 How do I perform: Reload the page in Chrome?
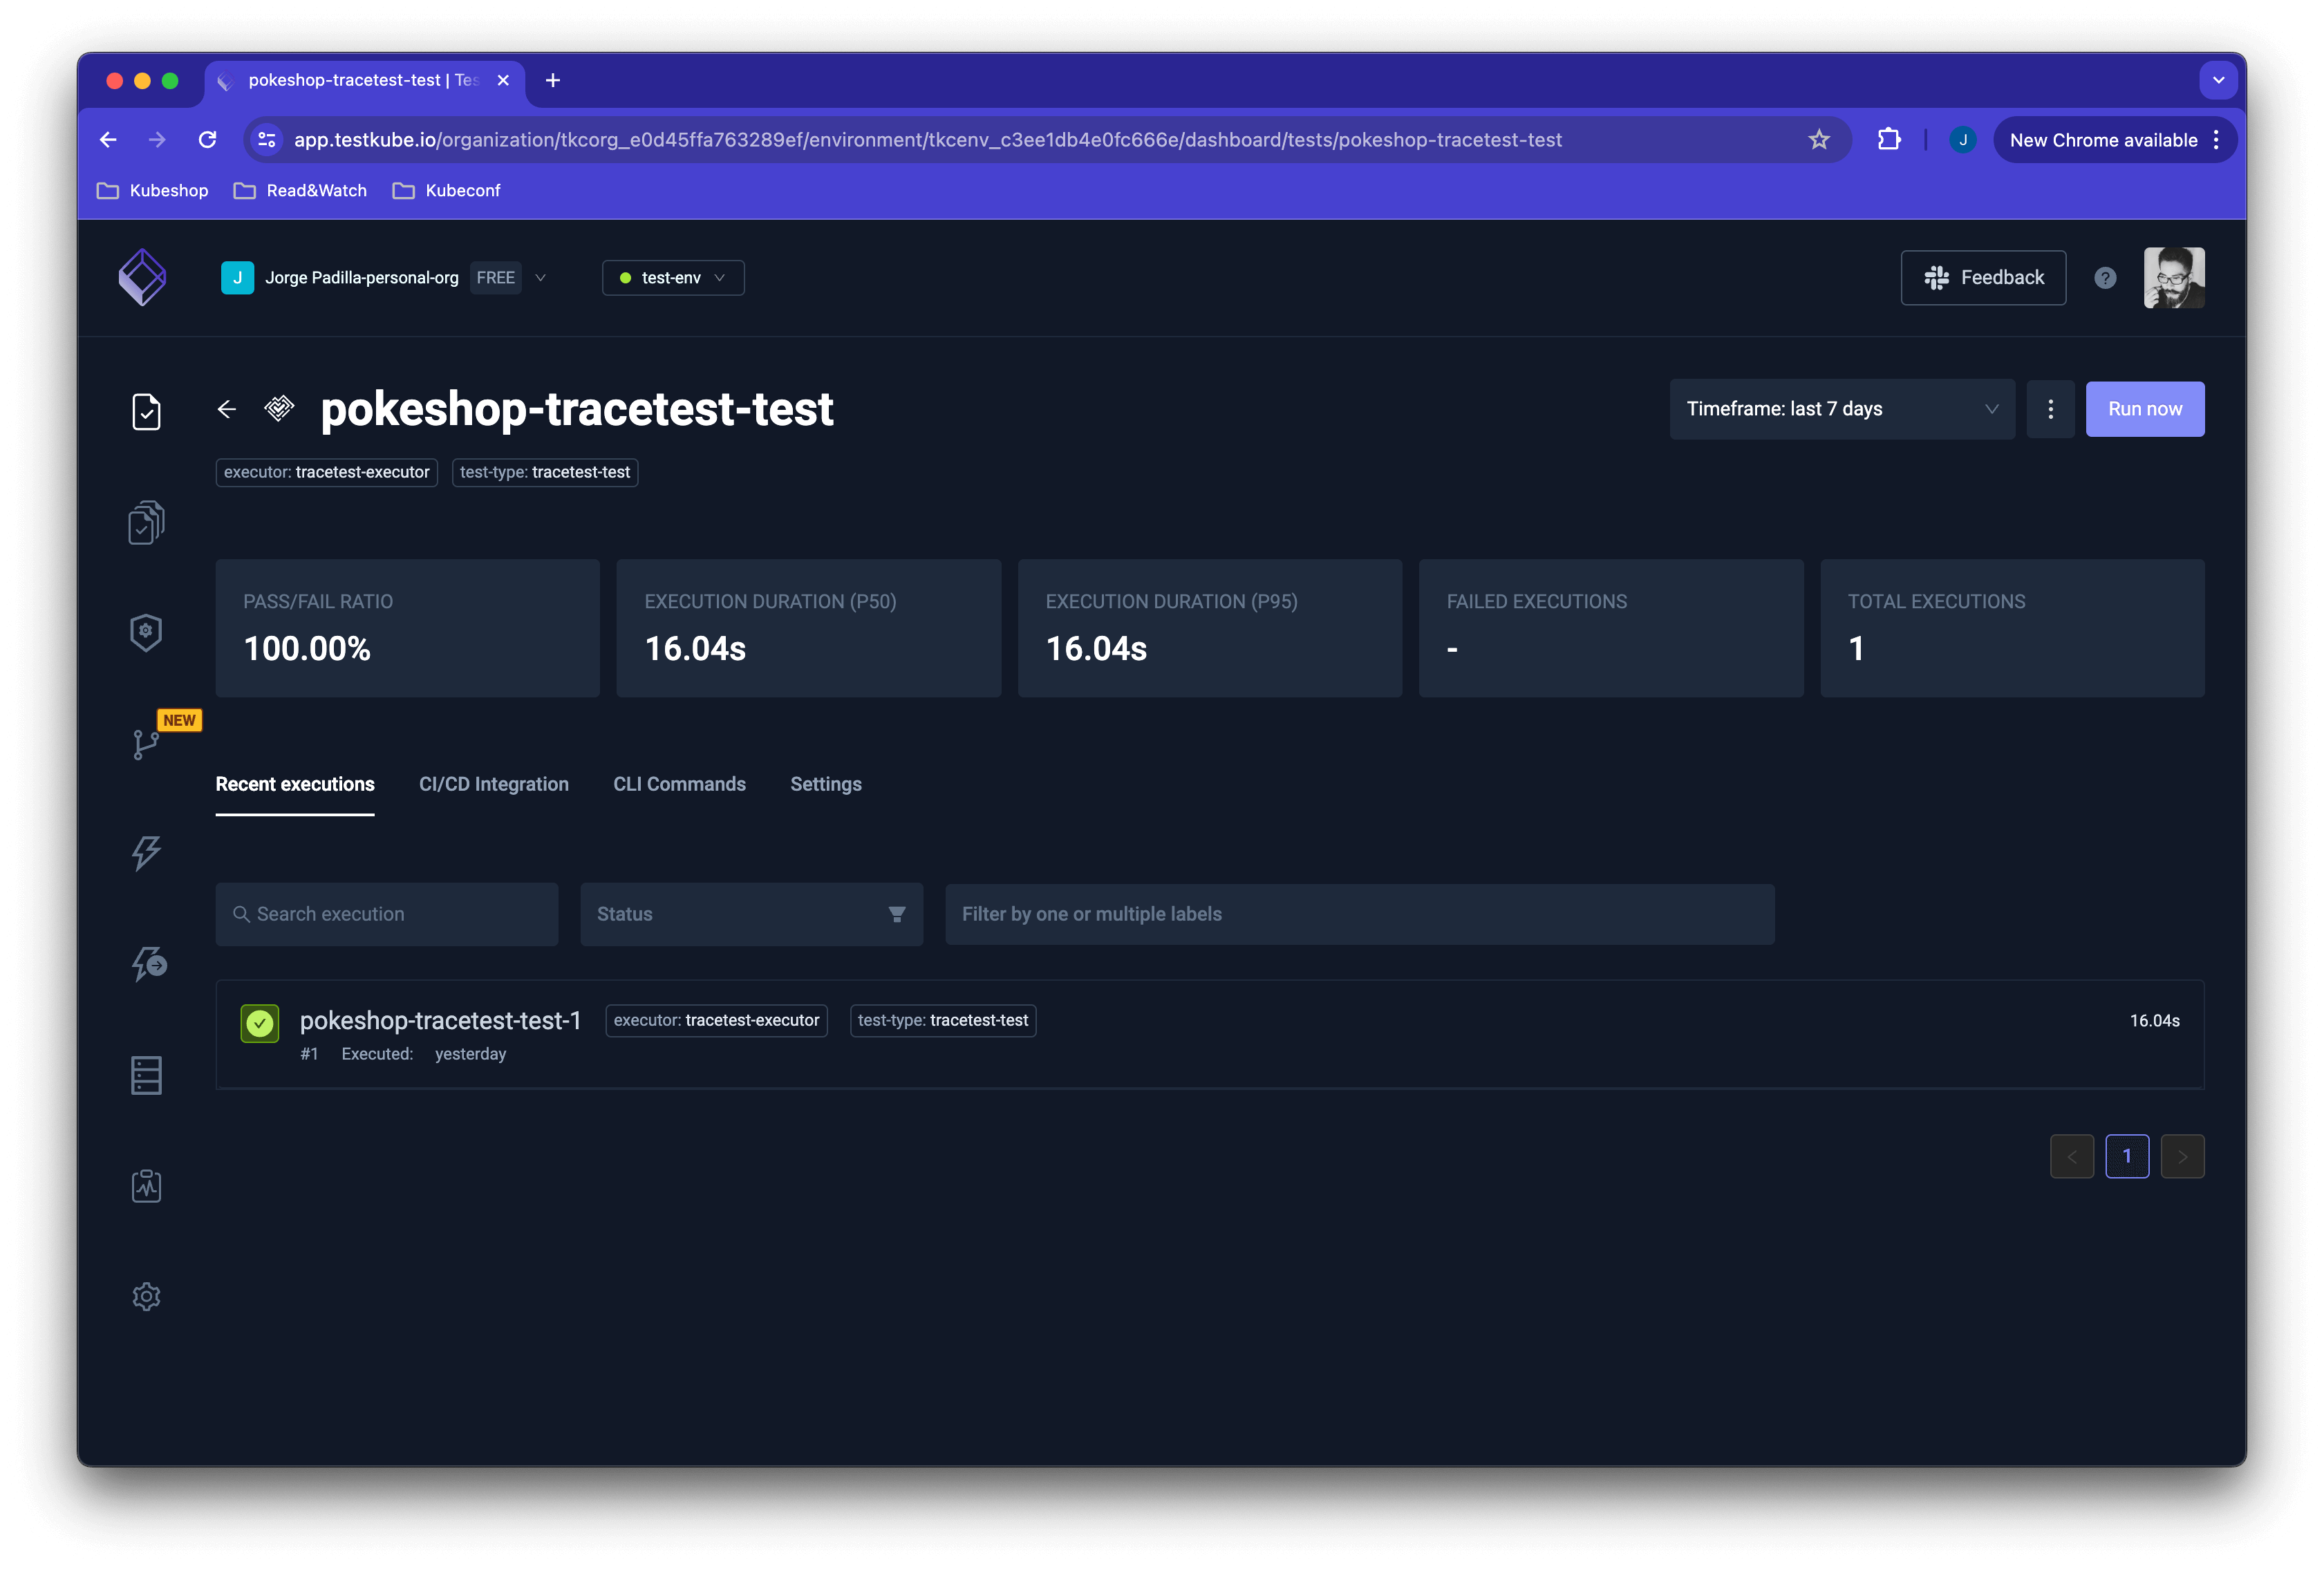[208, 140]
